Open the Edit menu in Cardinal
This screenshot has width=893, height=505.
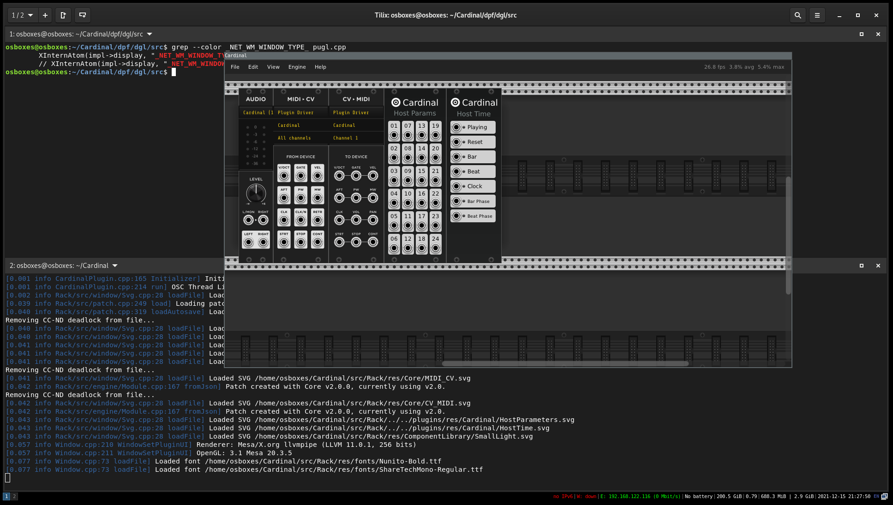[x=253, y=67]
